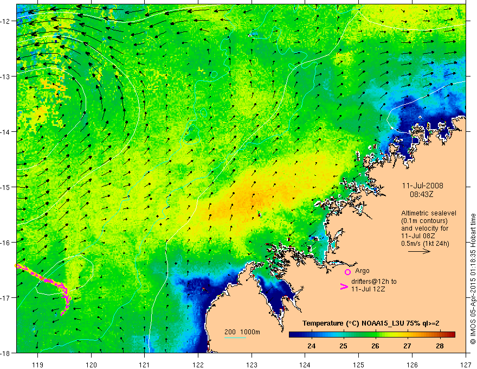Viewport: 477px width, 369px height.
Task: Click longitude axis label 124
Action: tap(305, 365)
